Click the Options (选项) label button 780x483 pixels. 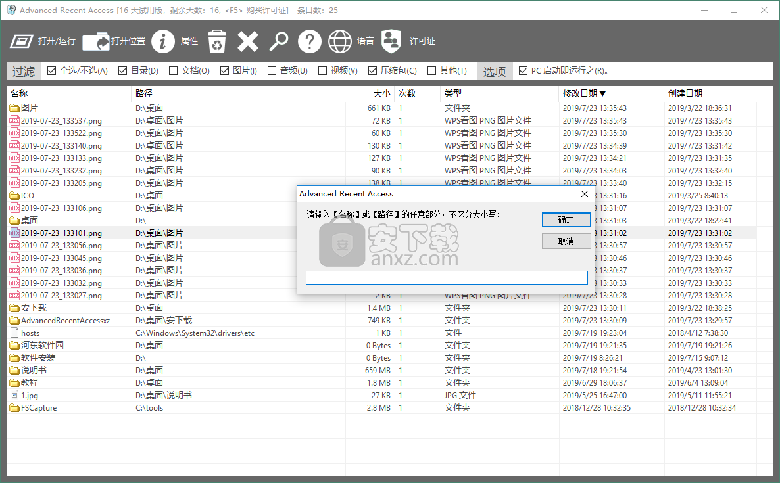pos(495,71)
